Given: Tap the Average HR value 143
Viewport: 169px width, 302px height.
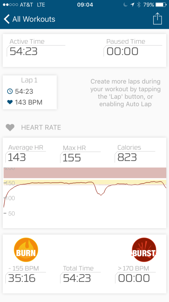Looking at the screenshot, I should tap(17, 158).
